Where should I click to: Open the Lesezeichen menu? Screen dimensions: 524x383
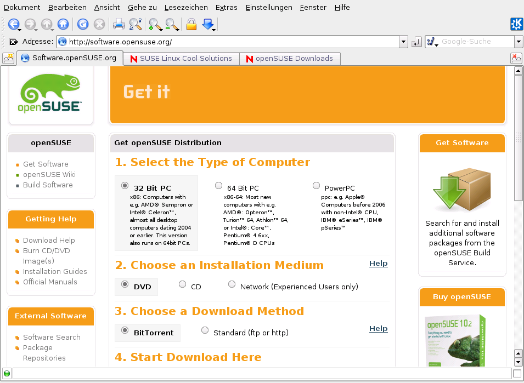186,7
